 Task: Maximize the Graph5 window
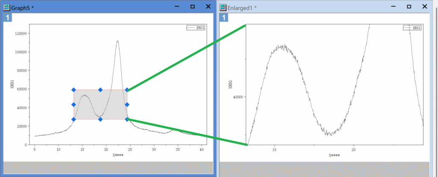pyautogui.click(x=192, y=6)
